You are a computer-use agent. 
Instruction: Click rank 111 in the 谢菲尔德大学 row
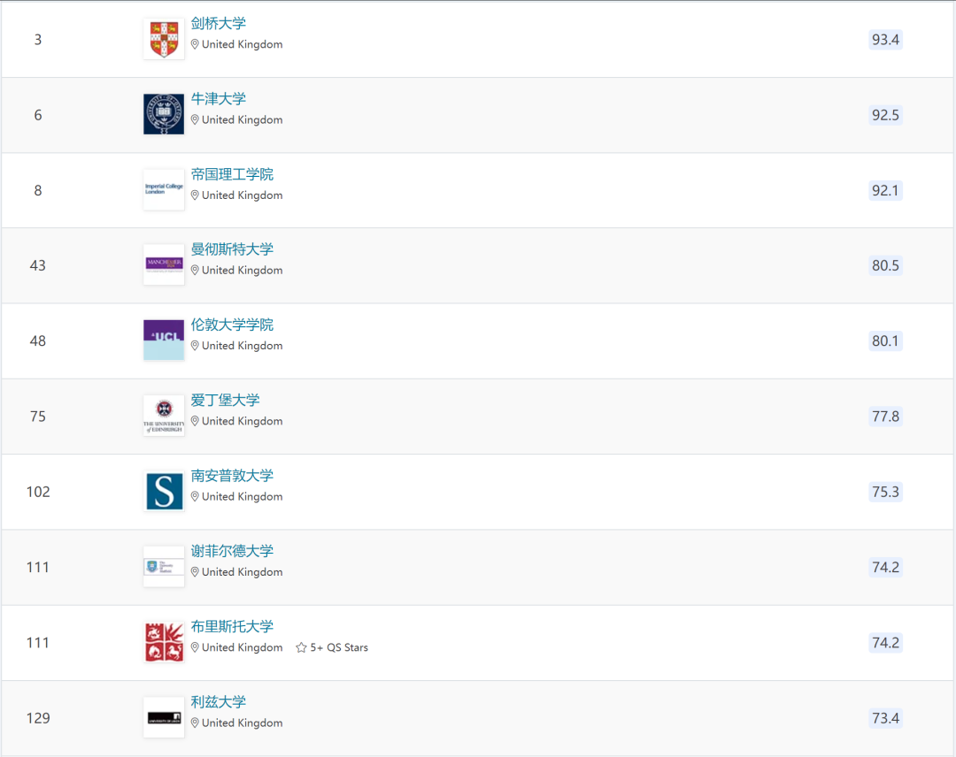(38, 568)
